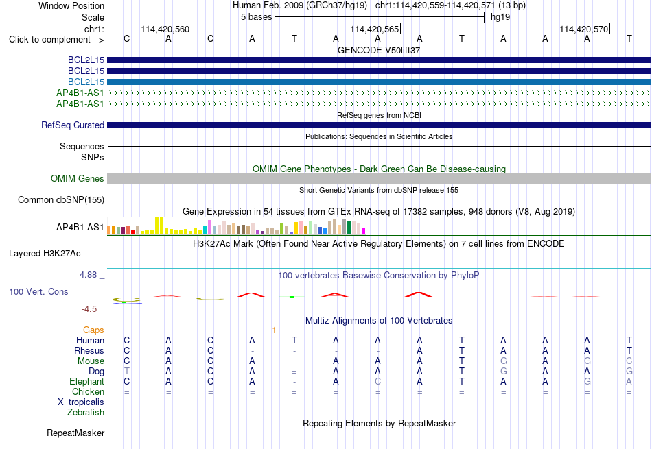Screen dimensions: 652x449
Task: Open 'Publications: Sequences in Scientific Articles' title
Action: click(x=379, y=136)
